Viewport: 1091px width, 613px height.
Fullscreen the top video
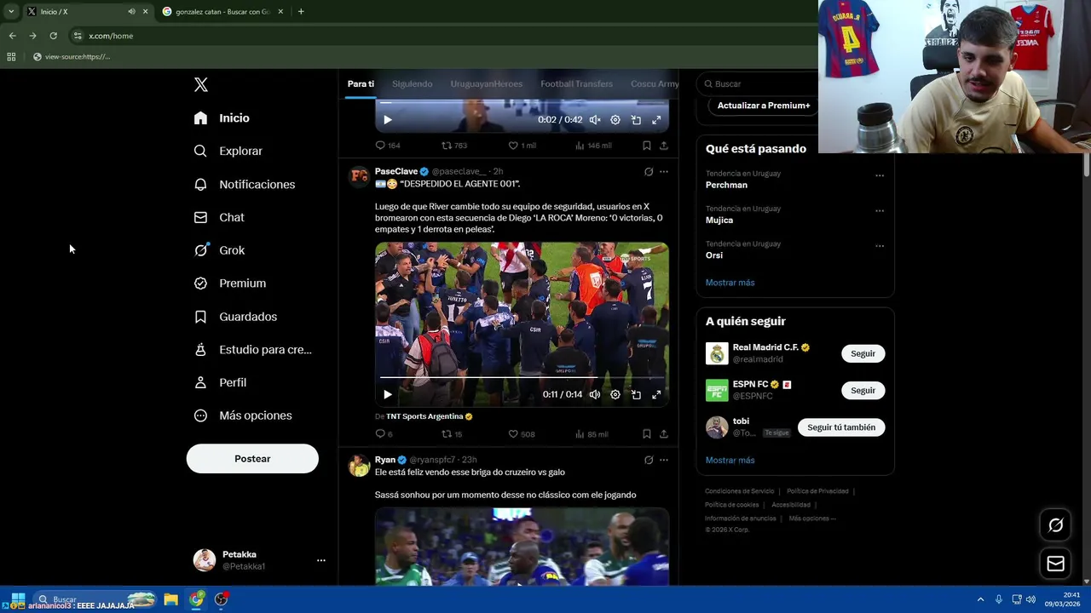pyautogui.click(x=656, y=120)
